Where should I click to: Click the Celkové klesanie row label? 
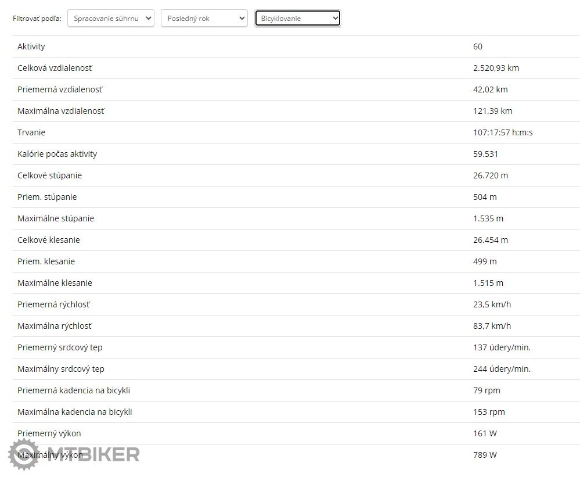(x=49, y=240)
